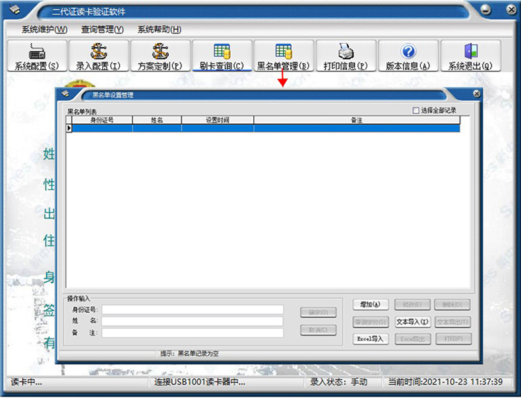Click the Excel导入 import button
521x398 pixels.
pyautogui.click(x=371, y=339)
